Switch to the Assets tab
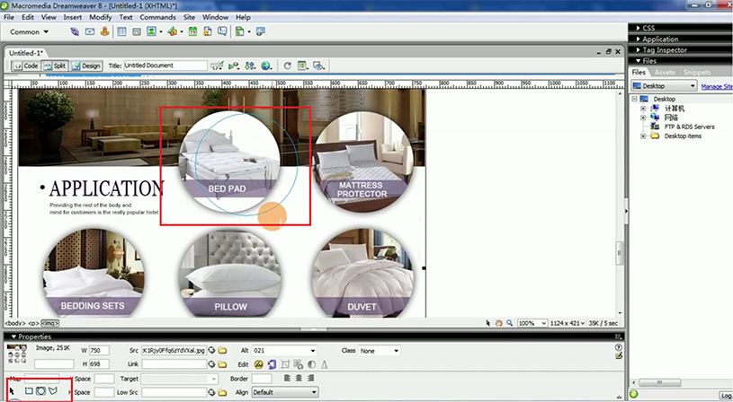 click(665, 72)
